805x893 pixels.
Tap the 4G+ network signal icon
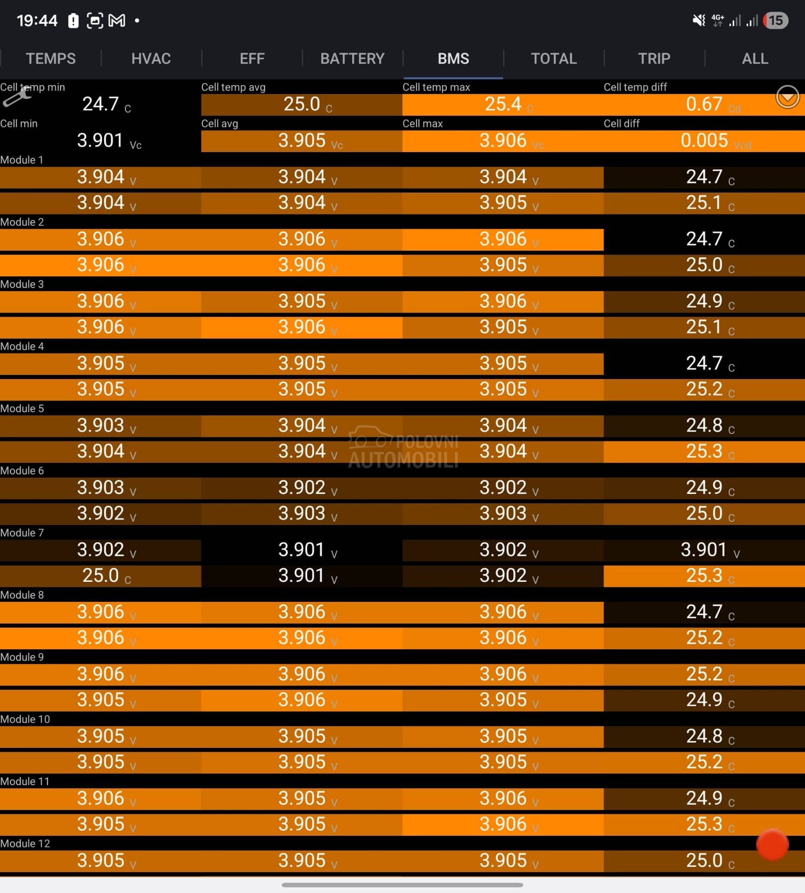point(718,20)
